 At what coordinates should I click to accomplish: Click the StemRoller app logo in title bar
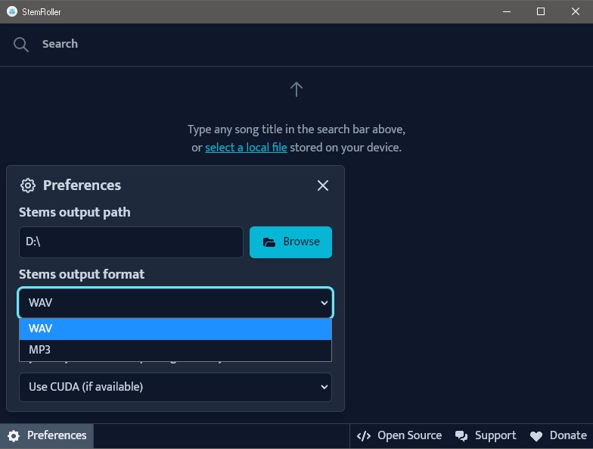pyautogui.click(x=12, y=12)
